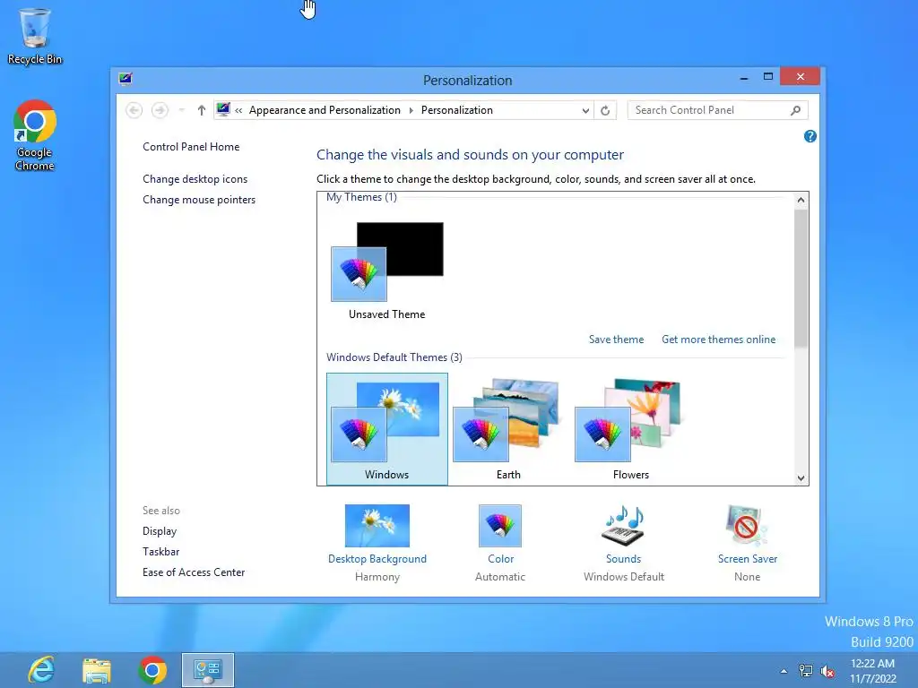Open the Sounds settings icon
918x688 pixels.
point(624,526)
